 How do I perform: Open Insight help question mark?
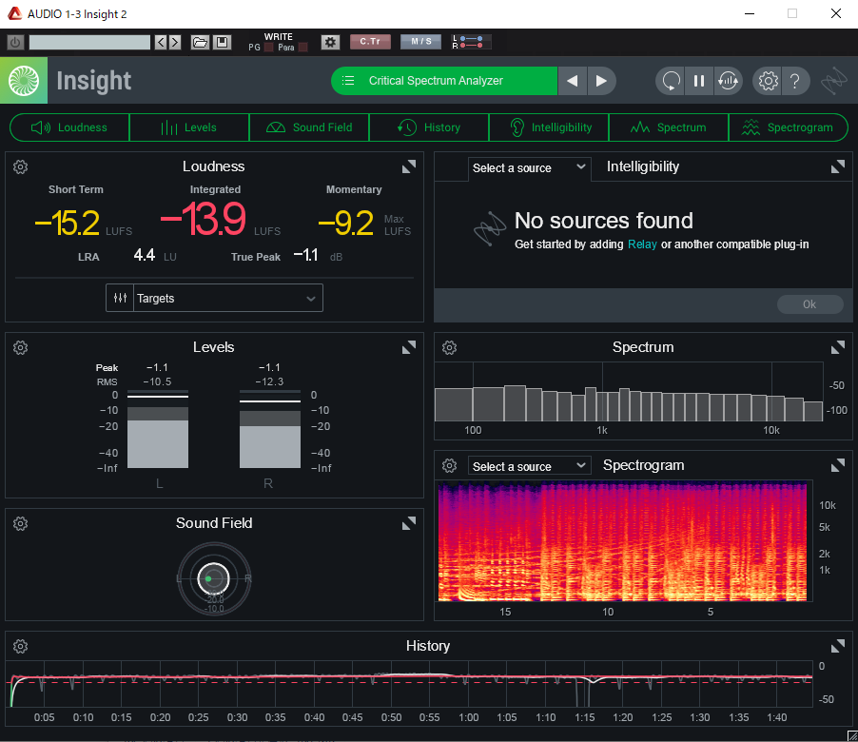point(795,81)
